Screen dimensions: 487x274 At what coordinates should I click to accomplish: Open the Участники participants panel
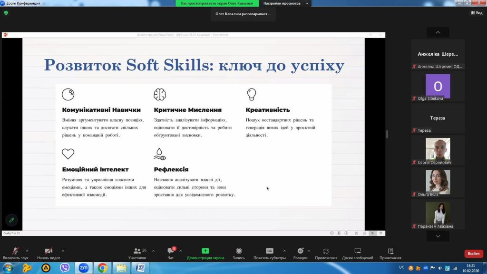[137, 251]
